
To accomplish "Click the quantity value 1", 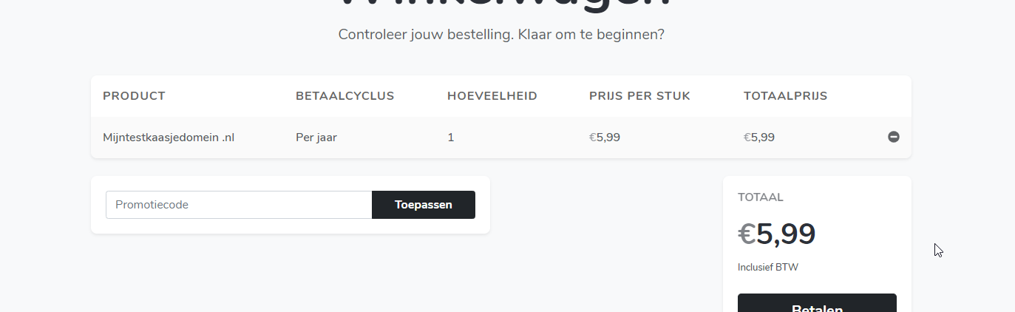I will click(x=451, y=137).
